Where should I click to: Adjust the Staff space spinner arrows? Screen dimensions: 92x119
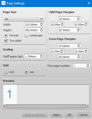[42, 56]
